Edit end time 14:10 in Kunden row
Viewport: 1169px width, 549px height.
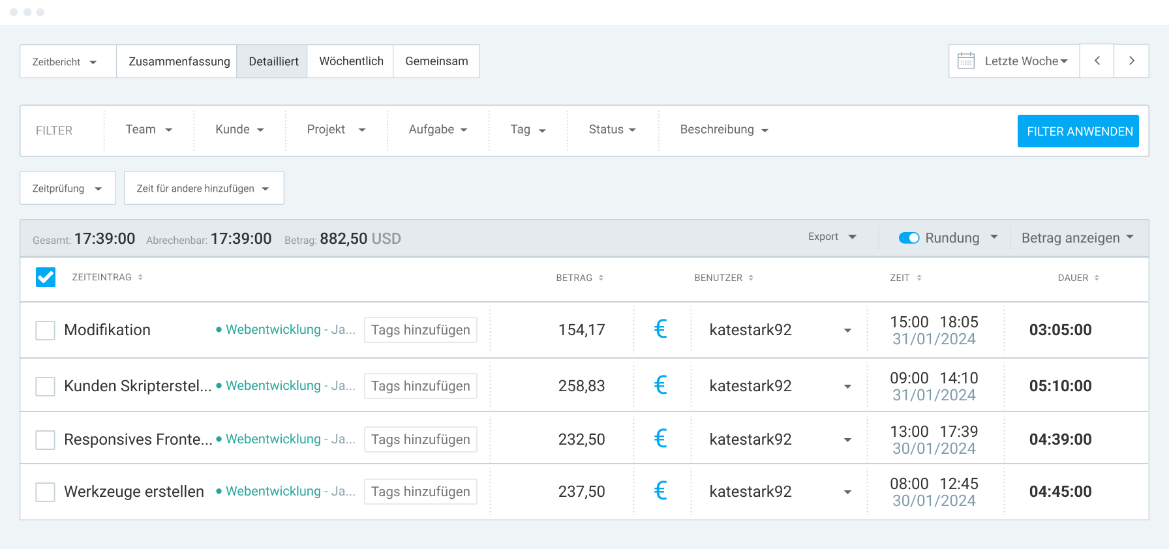[959, 378]
